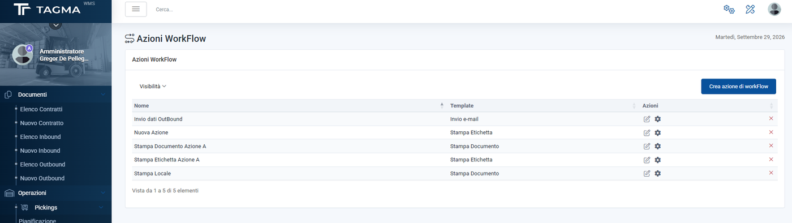This screenshot has width=792, height=223.
Task: Open settings gear for Stampa Locale
Action: (x=657, y=173)
